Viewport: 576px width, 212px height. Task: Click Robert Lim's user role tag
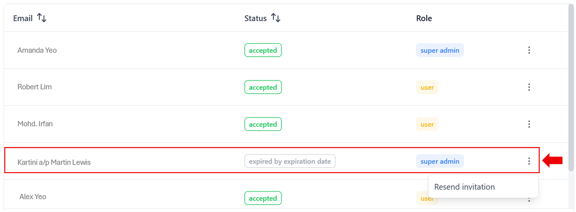427,87
